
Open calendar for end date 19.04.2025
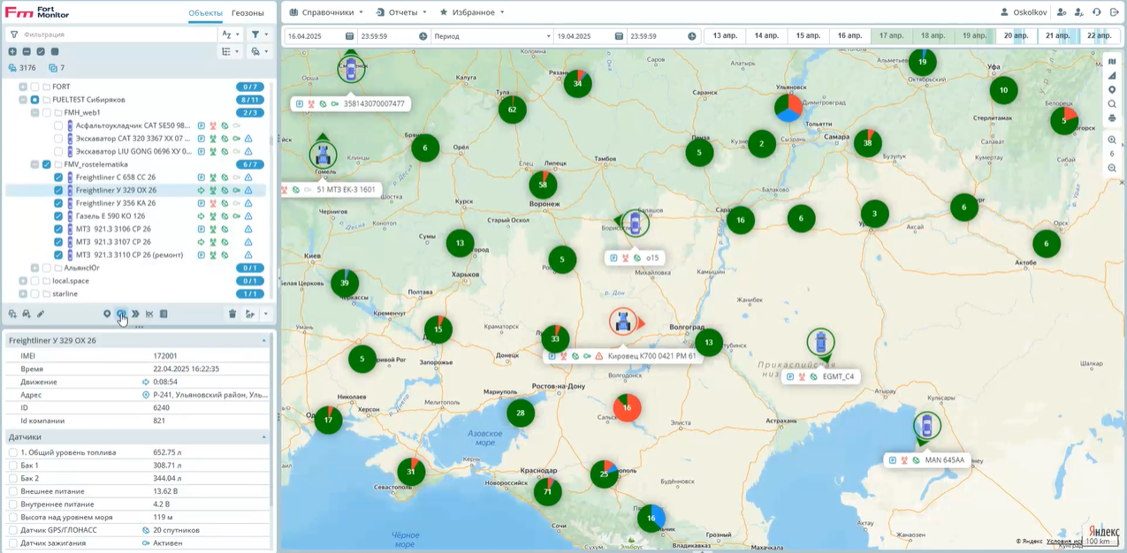(x=619, y=36)
